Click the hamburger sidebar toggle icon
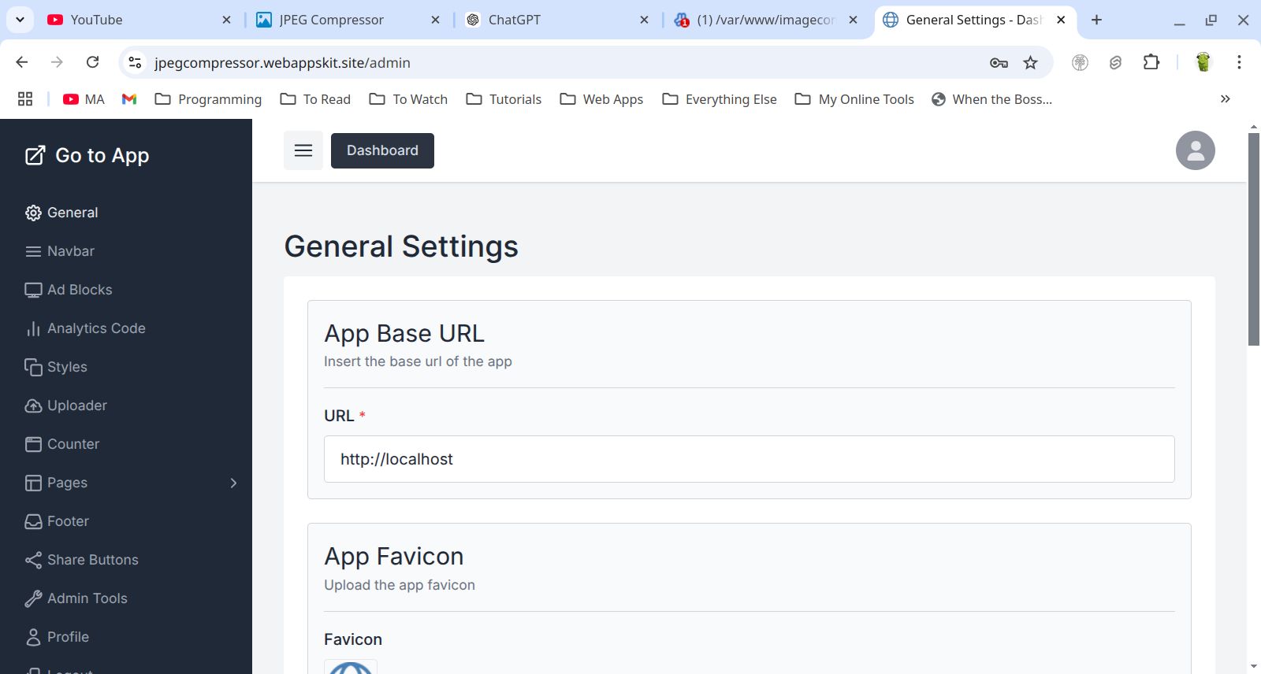This screenshot has height=674, width=1261. click(x=303, y=150)
